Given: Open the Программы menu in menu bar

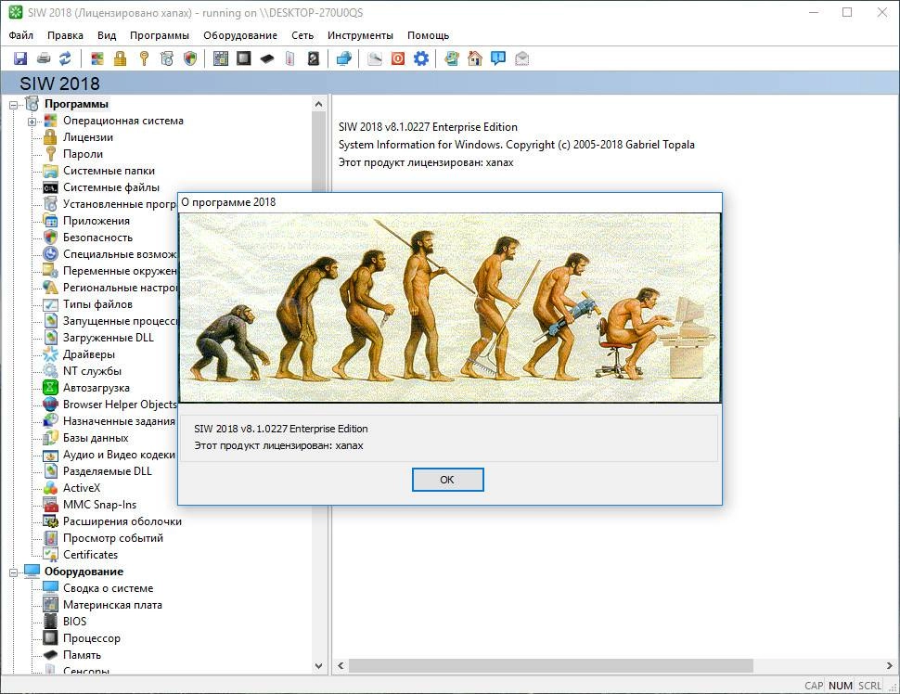Looking at the screenshot, I should click(160, 35).
